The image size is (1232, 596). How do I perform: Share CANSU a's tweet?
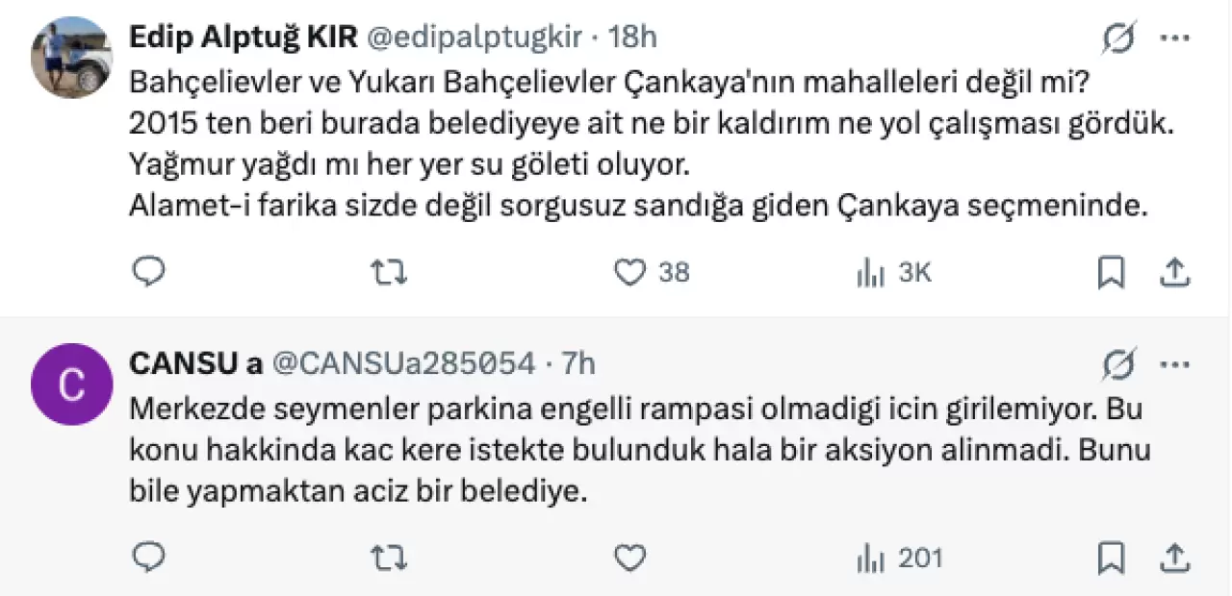click(1174, 558)
